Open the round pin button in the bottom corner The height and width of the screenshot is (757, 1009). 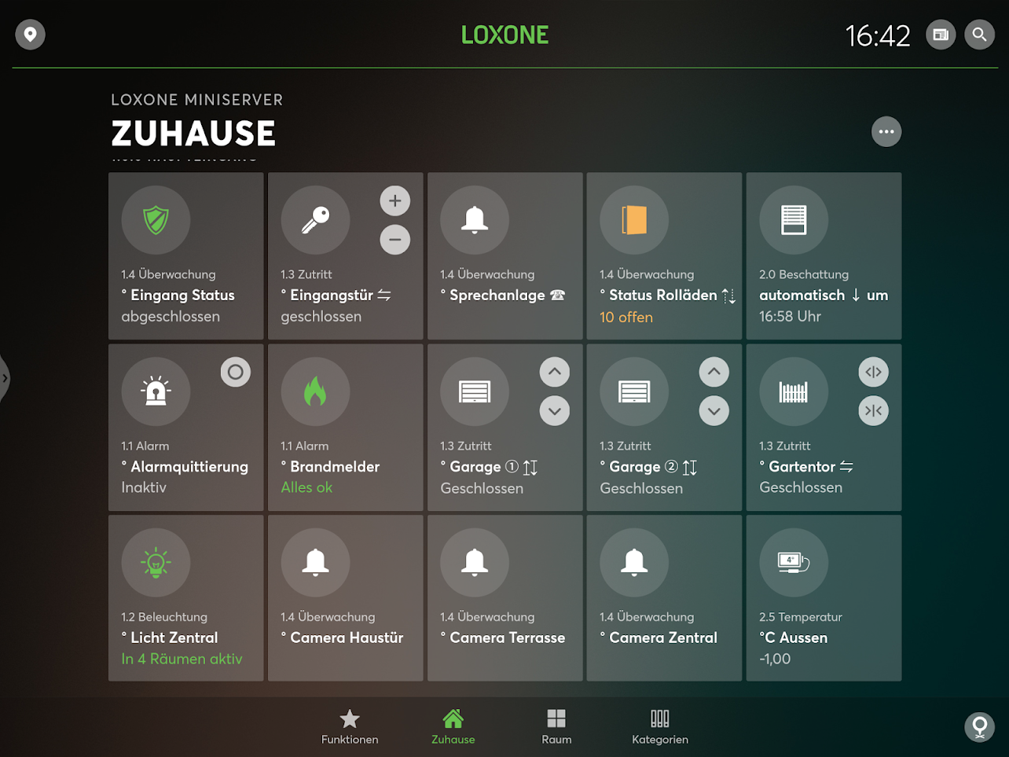click(979, 726)
